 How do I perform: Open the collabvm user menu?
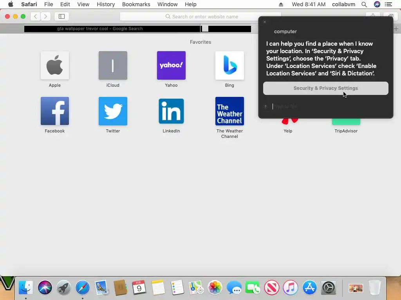tap(343, 4)
